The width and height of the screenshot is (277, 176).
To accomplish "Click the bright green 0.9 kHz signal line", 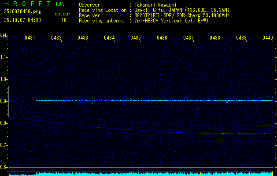I will [x=154, y=101].
